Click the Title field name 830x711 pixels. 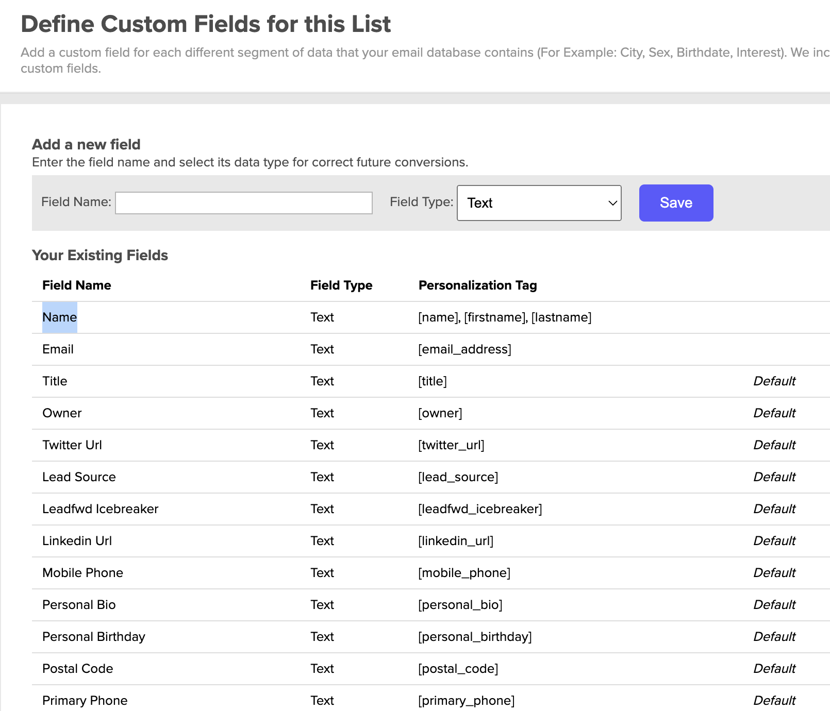coord(55,381)
